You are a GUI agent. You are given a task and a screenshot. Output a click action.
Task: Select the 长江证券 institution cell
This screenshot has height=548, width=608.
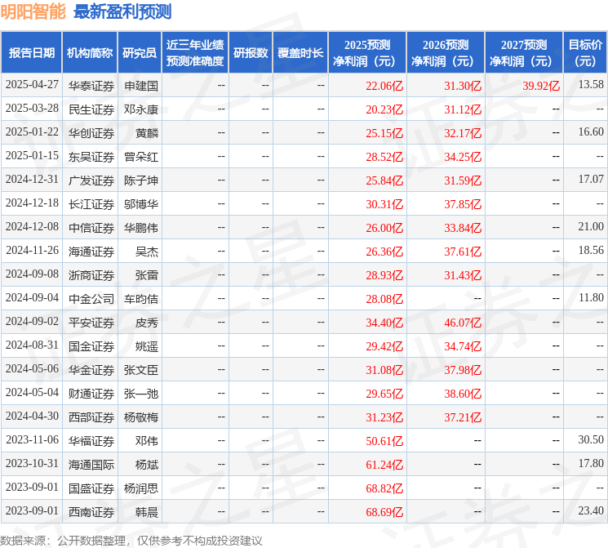[91, 204]
